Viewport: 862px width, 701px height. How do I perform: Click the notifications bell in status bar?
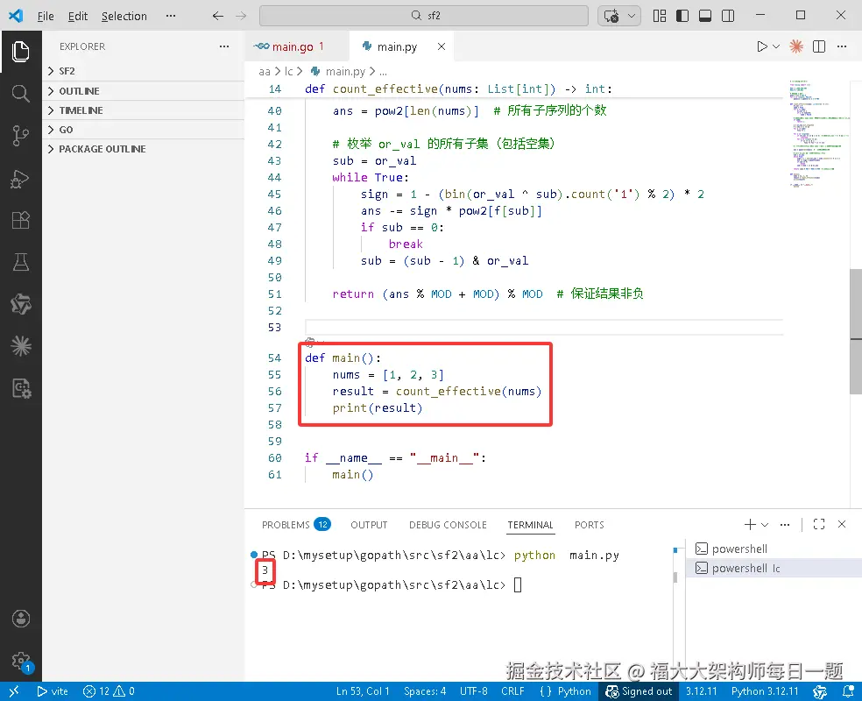848,691
